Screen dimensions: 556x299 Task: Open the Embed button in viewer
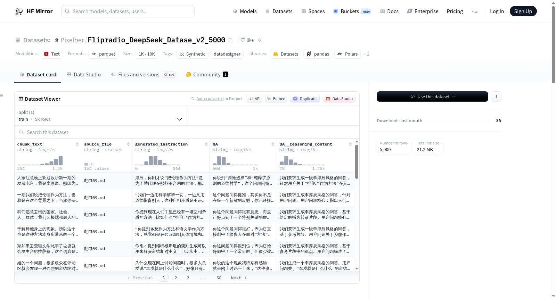point(276,99)
